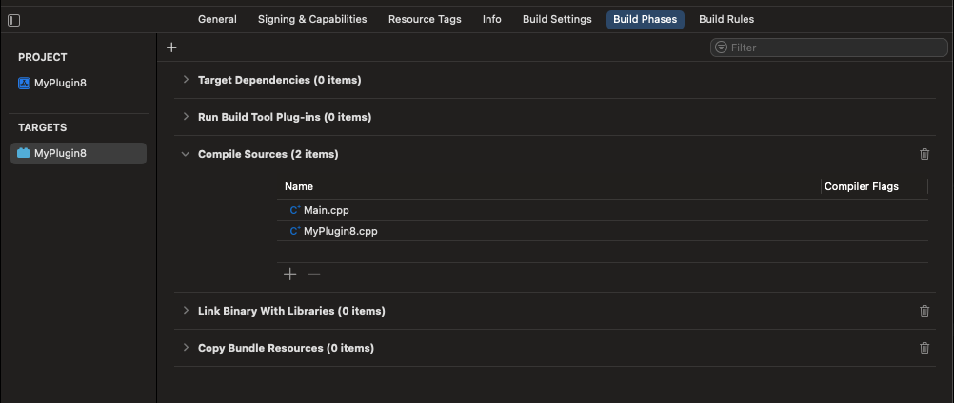Expand Copy Bundle Resources section
This screenshot has width=954, height=403.
point(186,348)
